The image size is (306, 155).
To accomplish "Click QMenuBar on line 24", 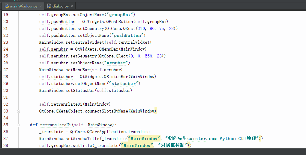I will pyautogui.click(x=109, y=49).
